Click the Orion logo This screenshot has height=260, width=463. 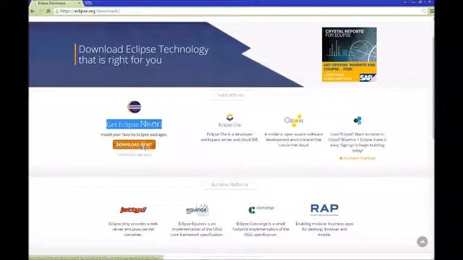click(x=294, y=121)
